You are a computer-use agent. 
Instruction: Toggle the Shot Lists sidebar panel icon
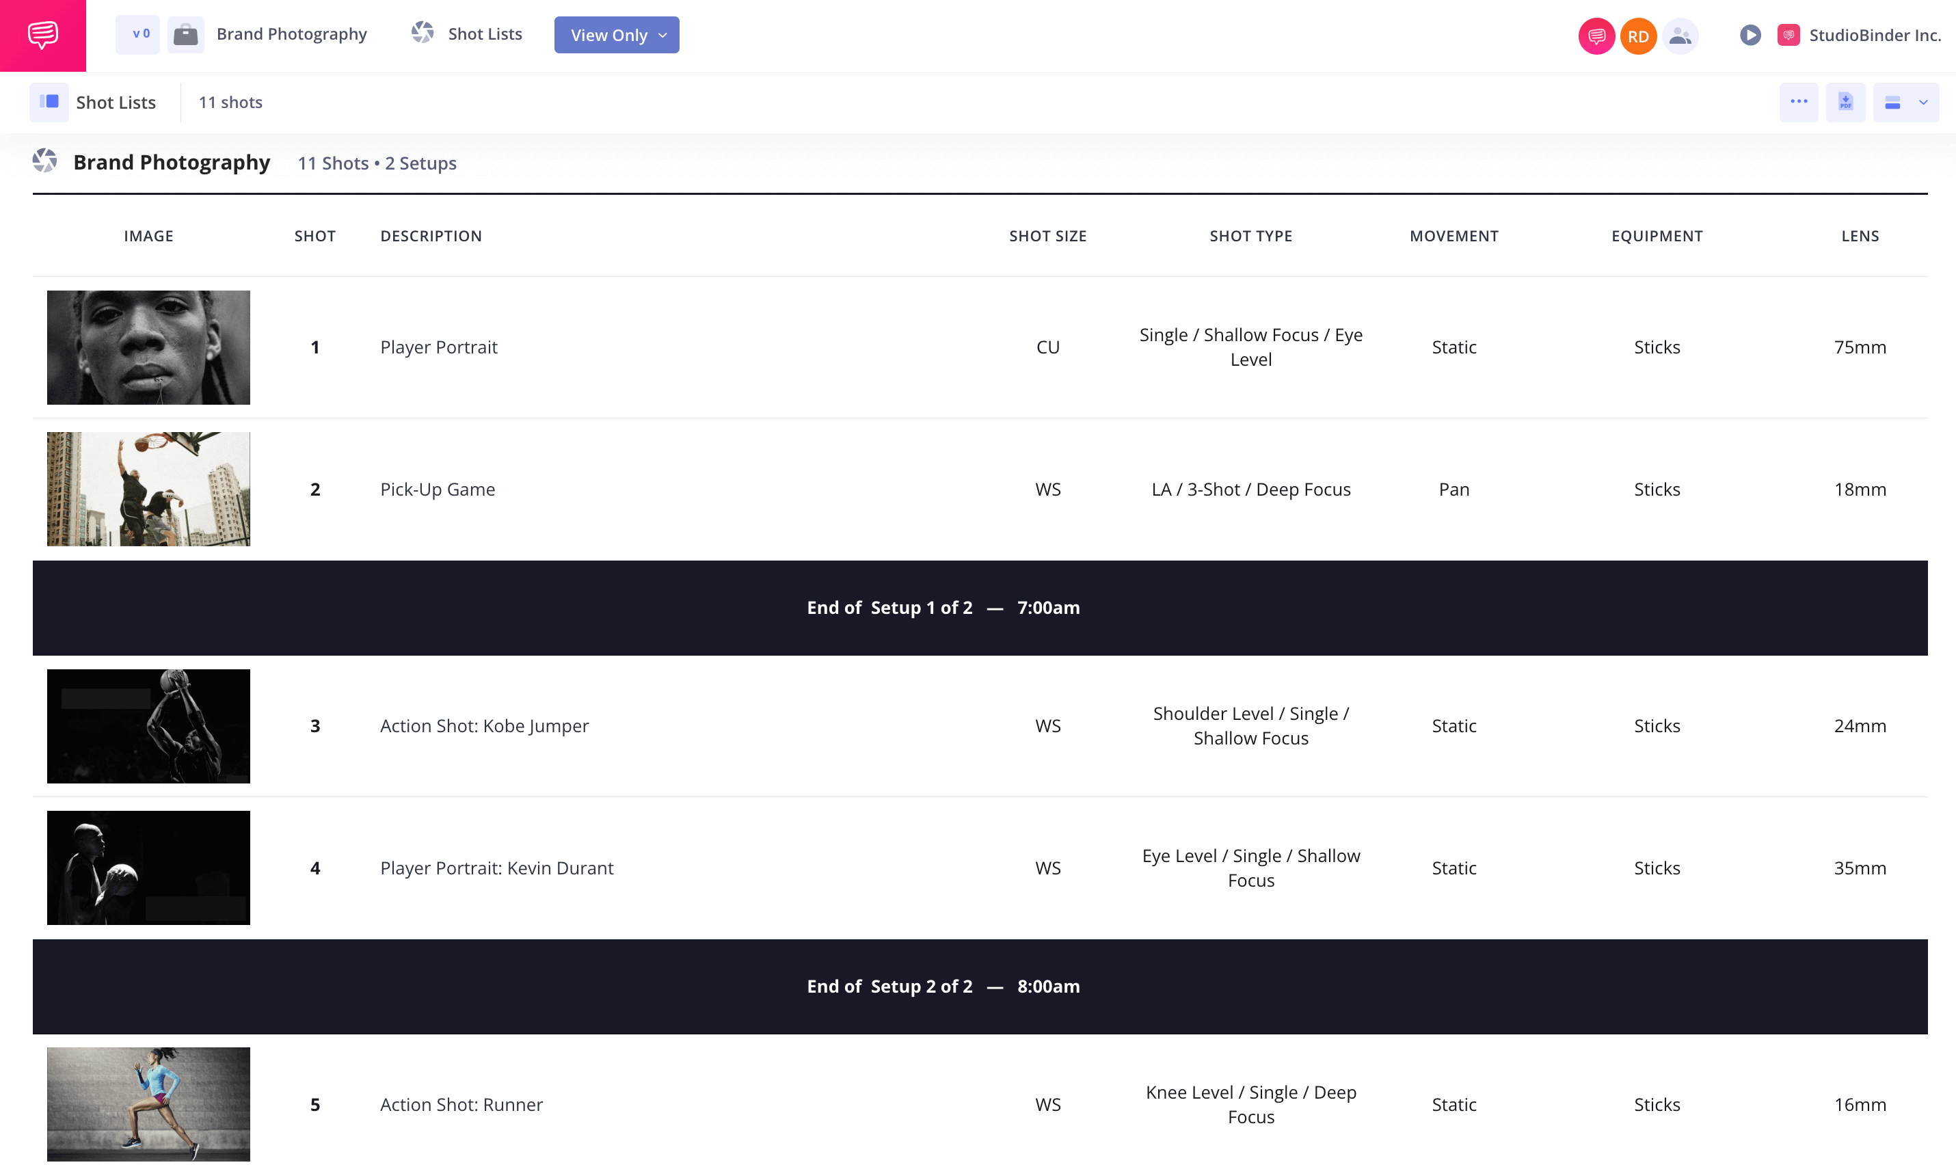click(49, 103)
